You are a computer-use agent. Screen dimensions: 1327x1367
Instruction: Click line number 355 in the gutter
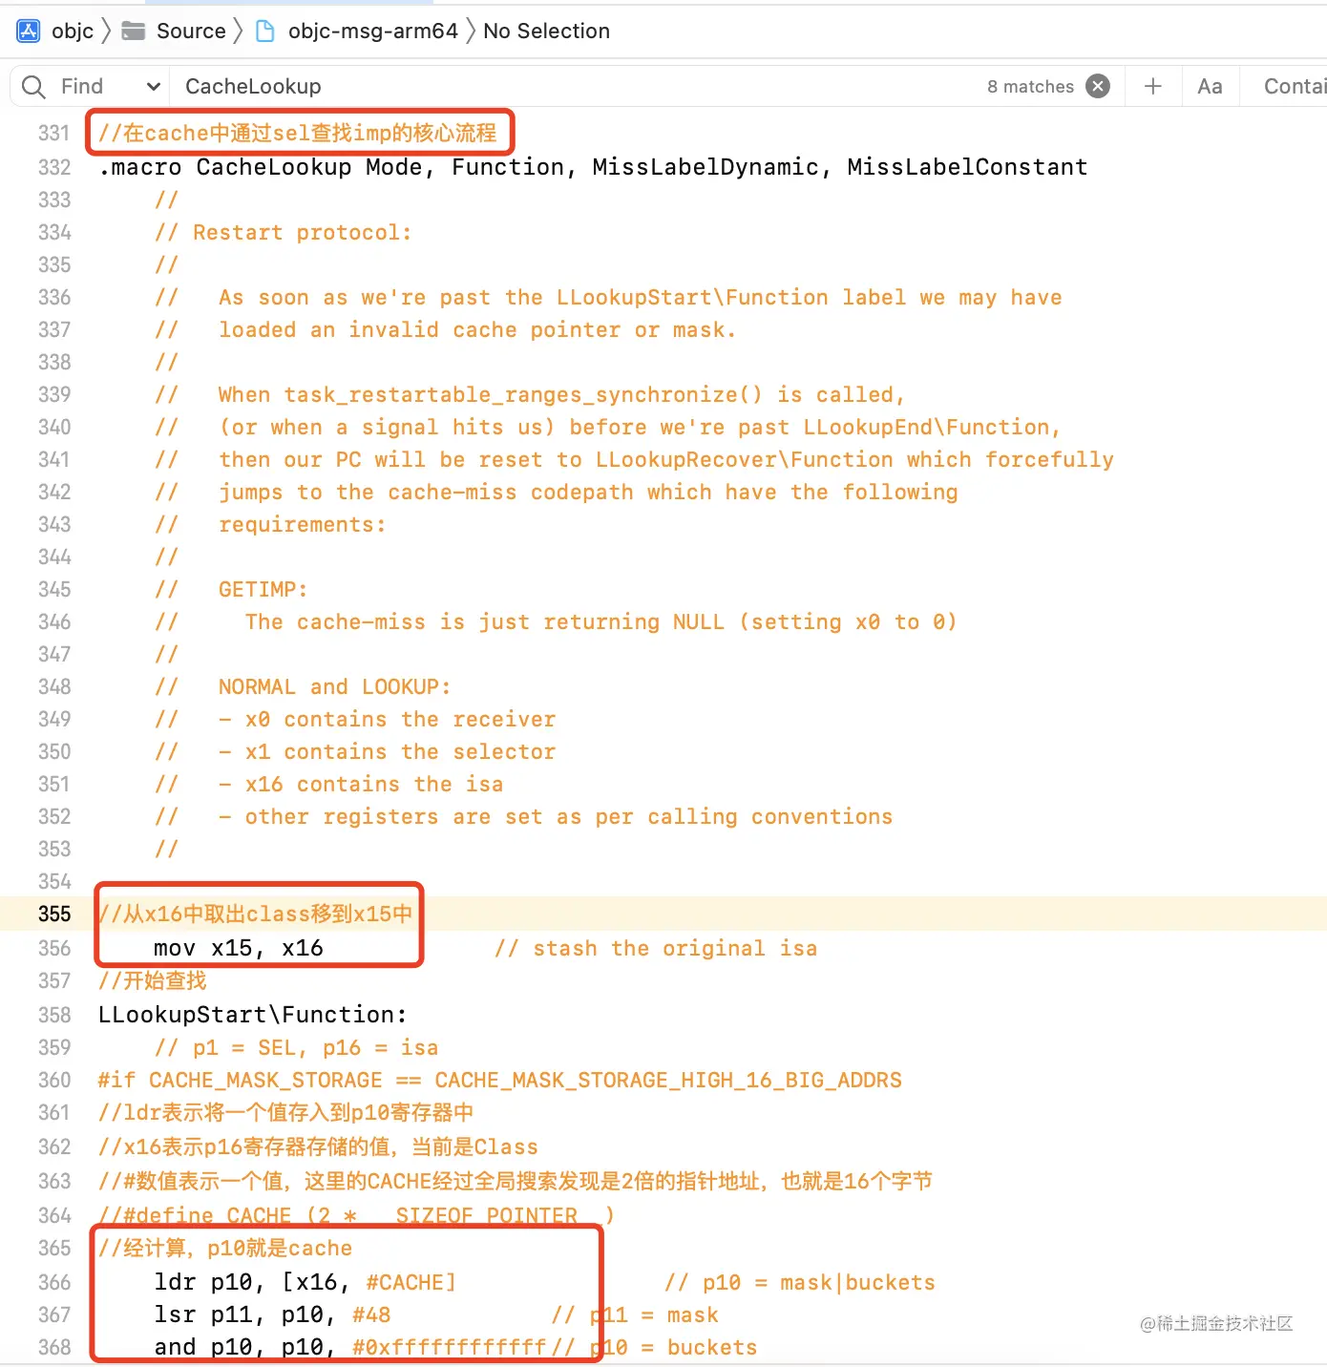click(54, 915)
